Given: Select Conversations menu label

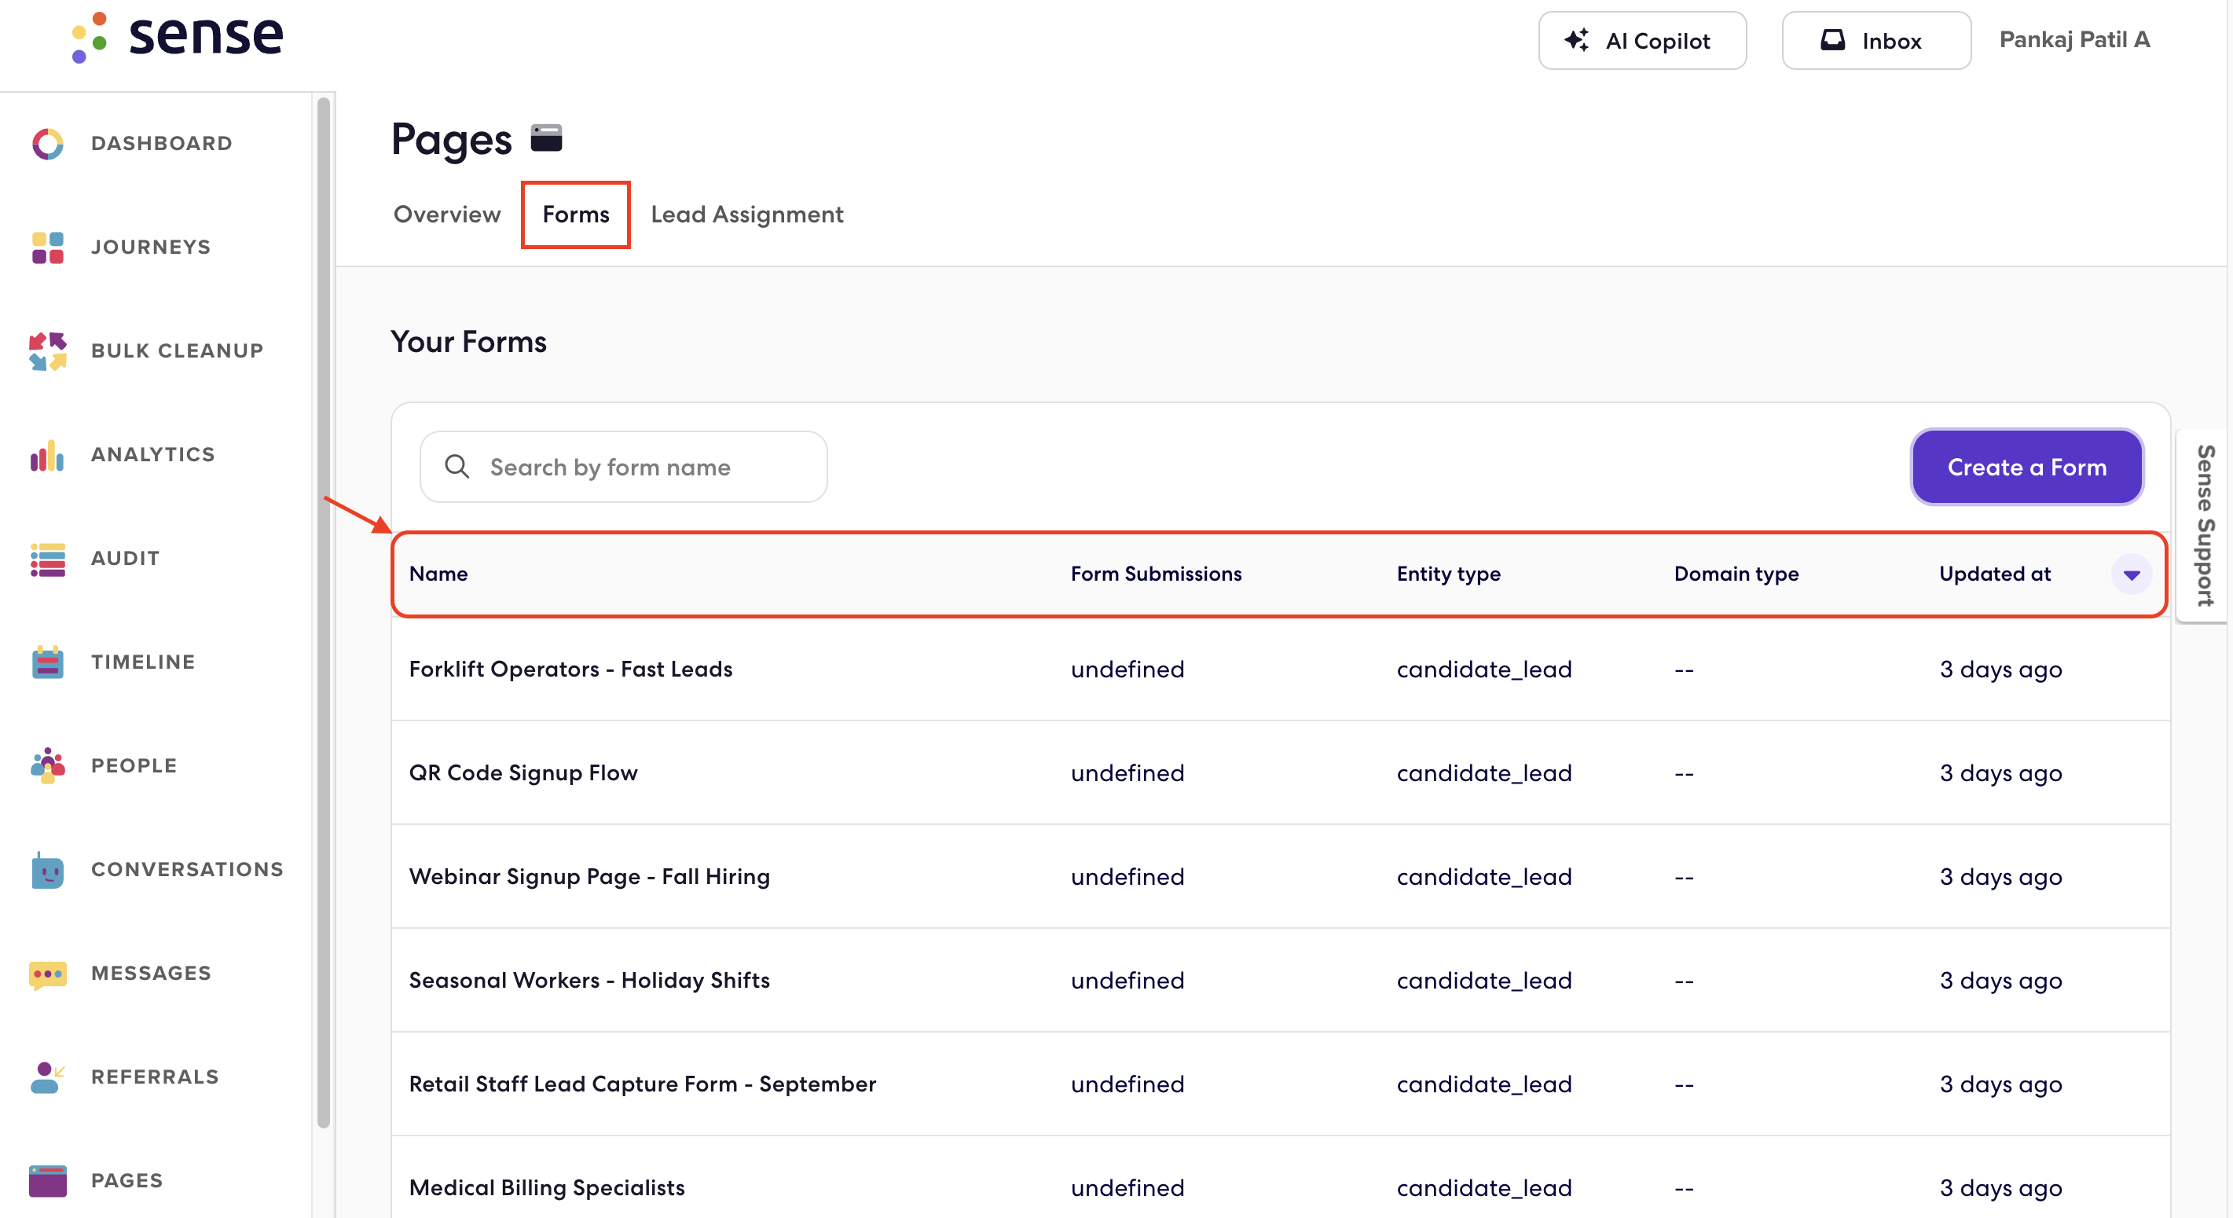Looking at the screenshot, I should pos(187,870).
